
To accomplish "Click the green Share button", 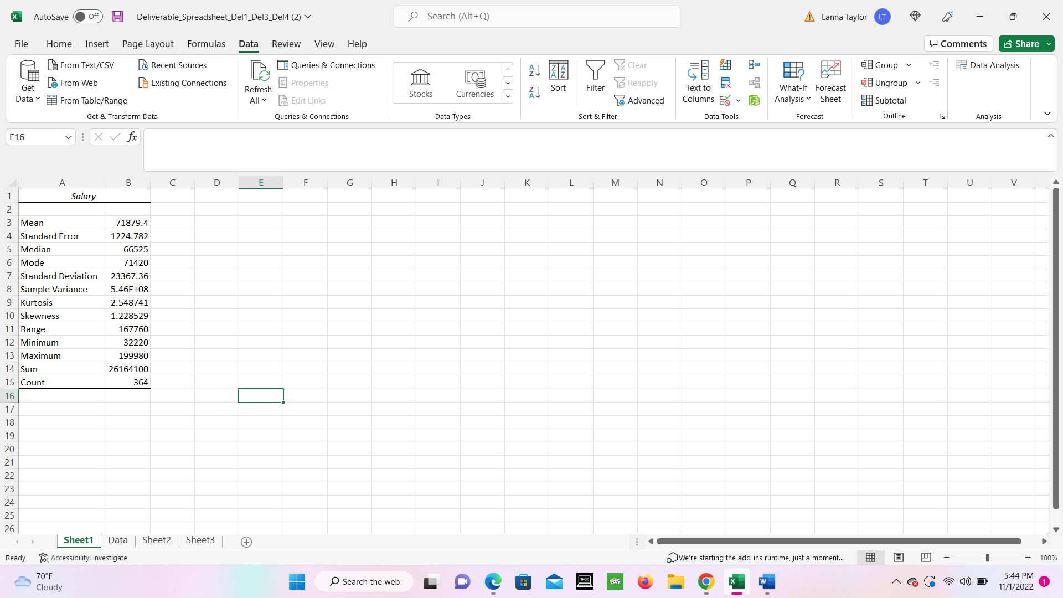I will click(x=1021, y=44).
